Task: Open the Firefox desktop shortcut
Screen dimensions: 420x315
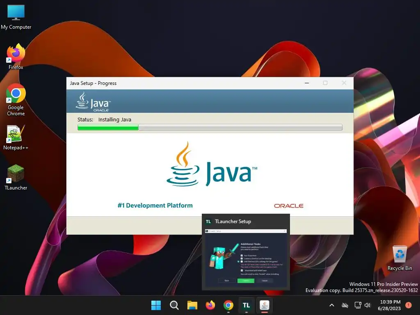Action: 16,57
